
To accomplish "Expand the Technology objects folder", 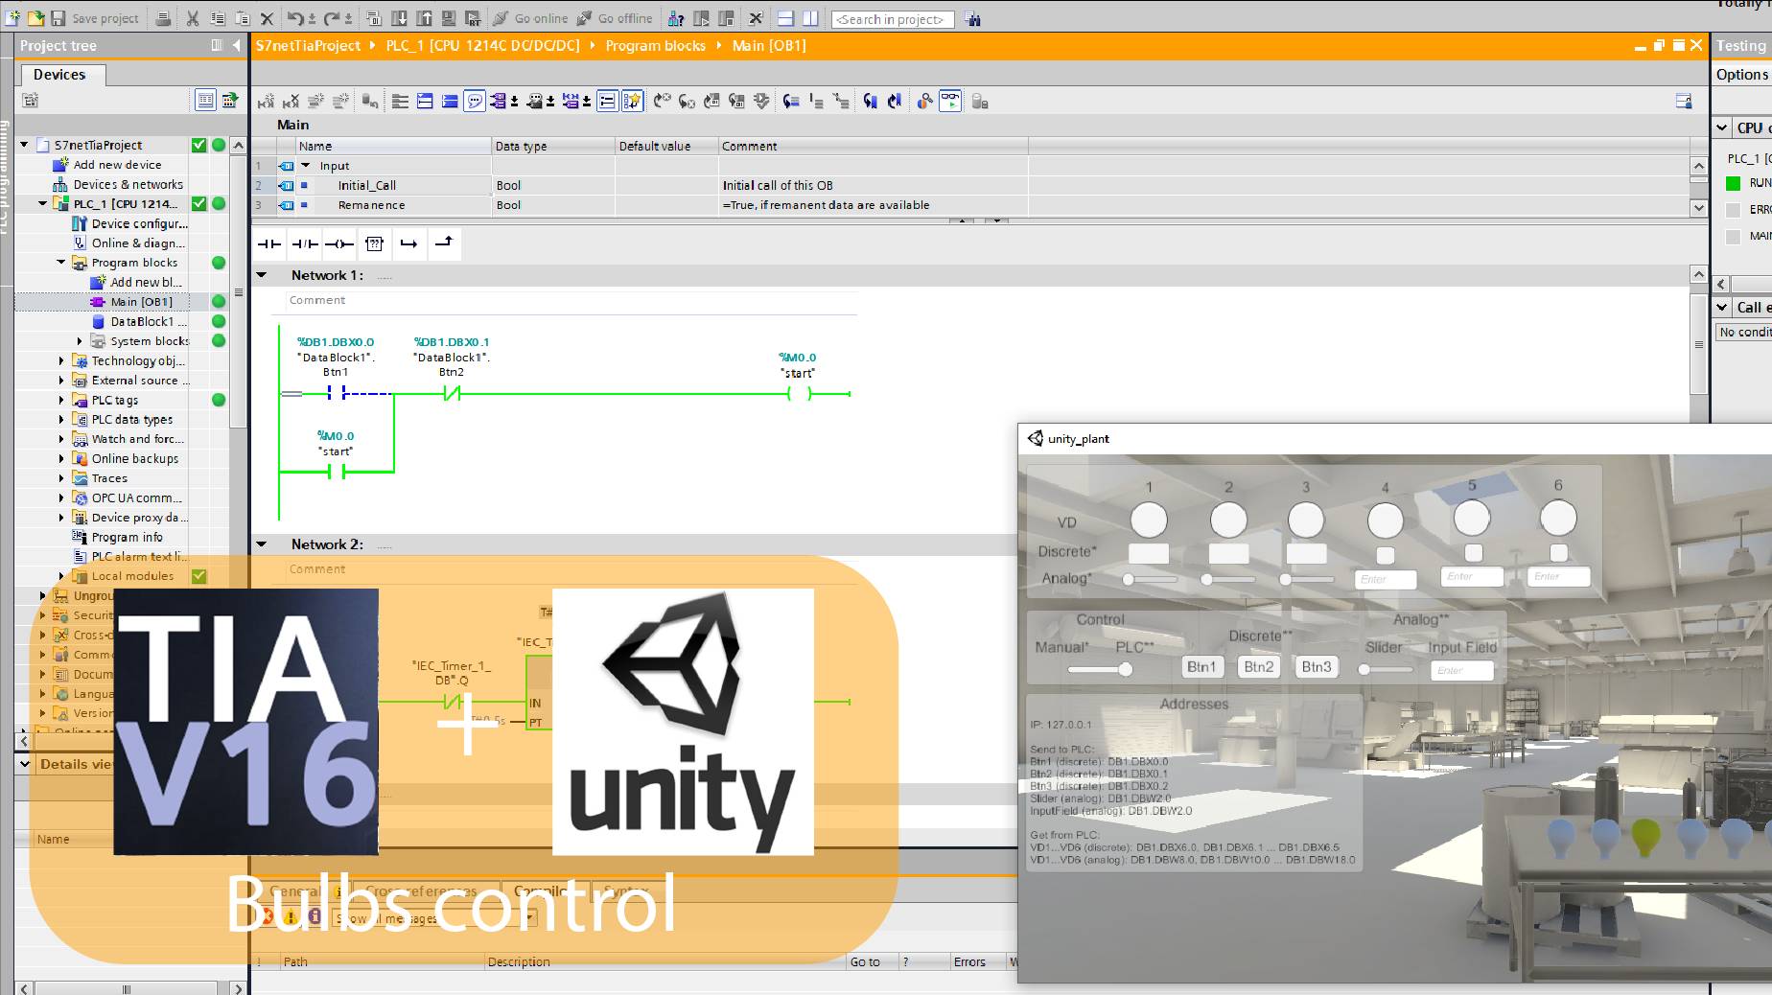I will point(61,360).
